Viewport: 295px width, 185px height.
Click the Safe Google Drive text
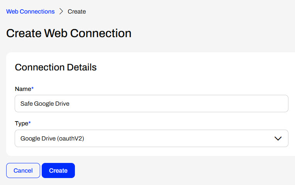(x=45, y=104)
